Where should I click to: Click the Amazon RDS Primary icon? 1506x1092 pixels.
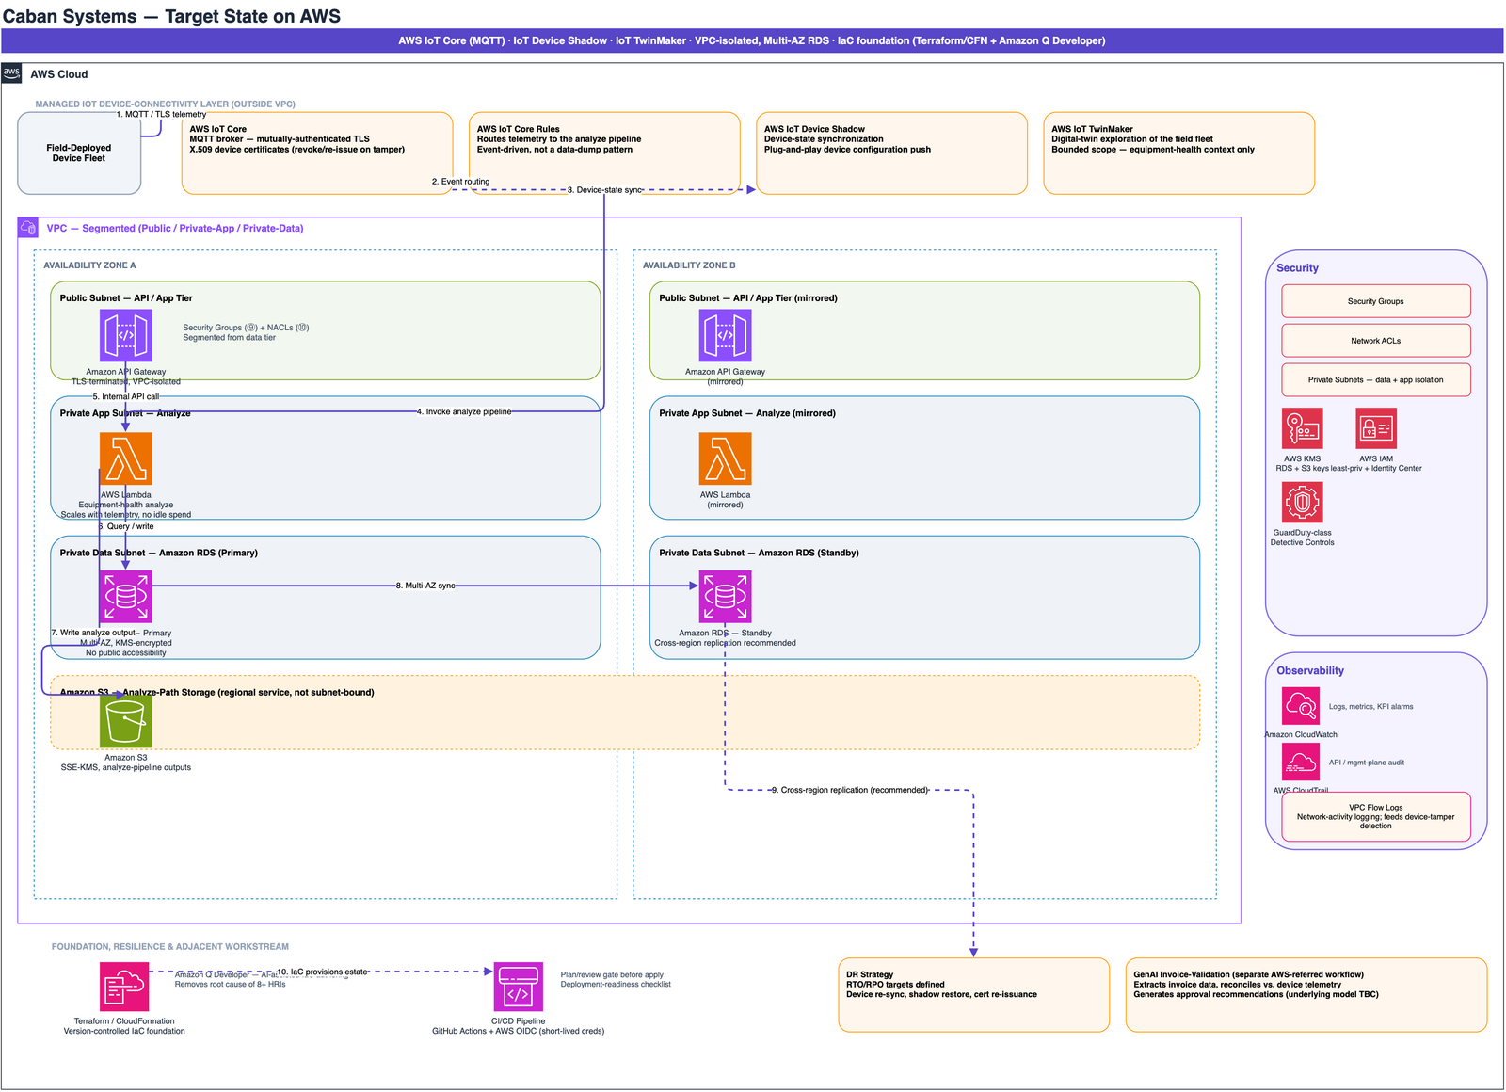[126, 597]
